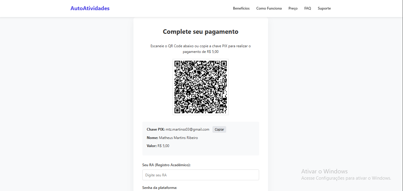Viewport: 403px width, 191px height.
Task: Open the AutoAtividades home logo link
Action: 90,8
